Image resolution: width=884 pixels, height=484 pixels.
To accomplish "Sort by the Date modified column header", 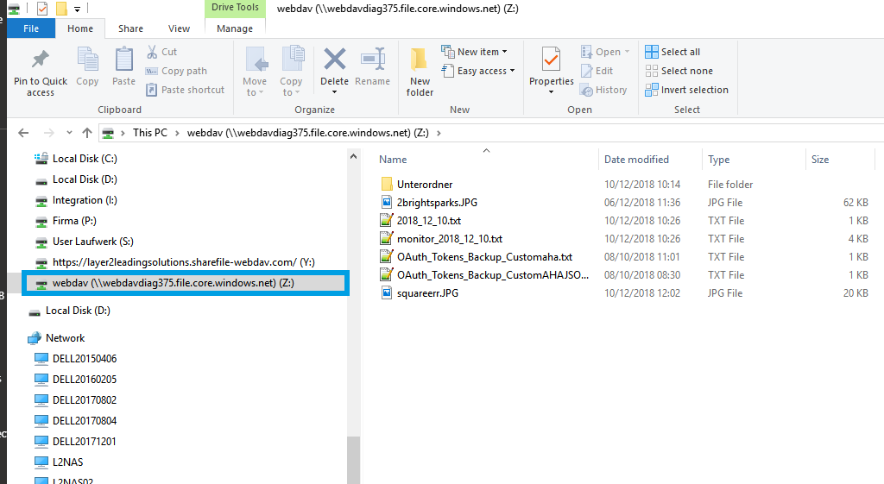I will (636, 160).
